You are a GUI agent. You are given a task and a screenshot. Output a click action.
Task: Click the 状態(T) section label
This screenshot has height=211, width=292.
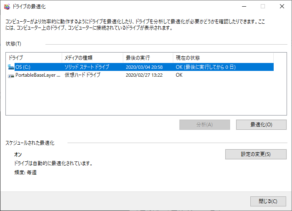13,44
